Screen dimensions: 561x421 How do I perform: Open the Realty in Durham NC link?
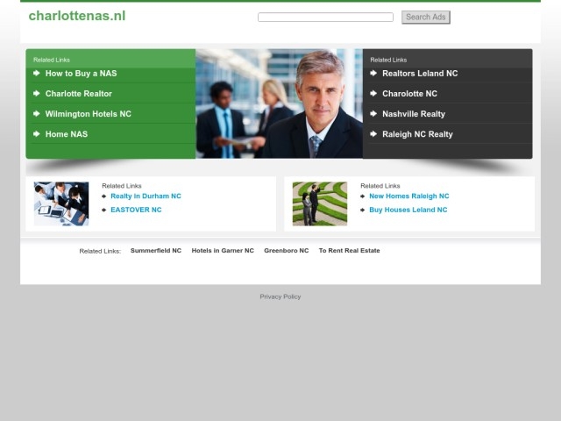pos(146,196)
